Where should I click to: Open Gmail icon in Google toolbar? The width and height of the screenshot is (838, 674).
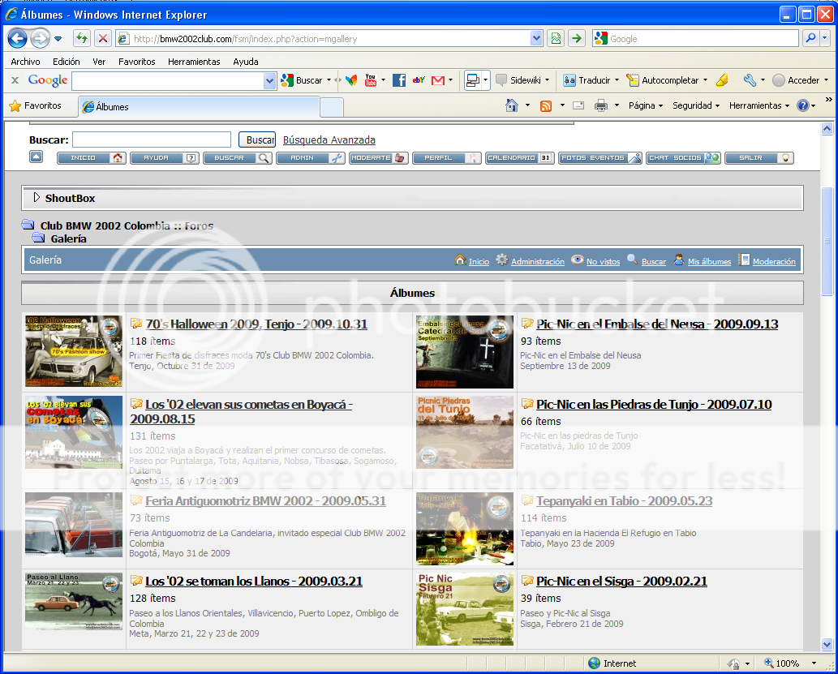tap(438, 80)
